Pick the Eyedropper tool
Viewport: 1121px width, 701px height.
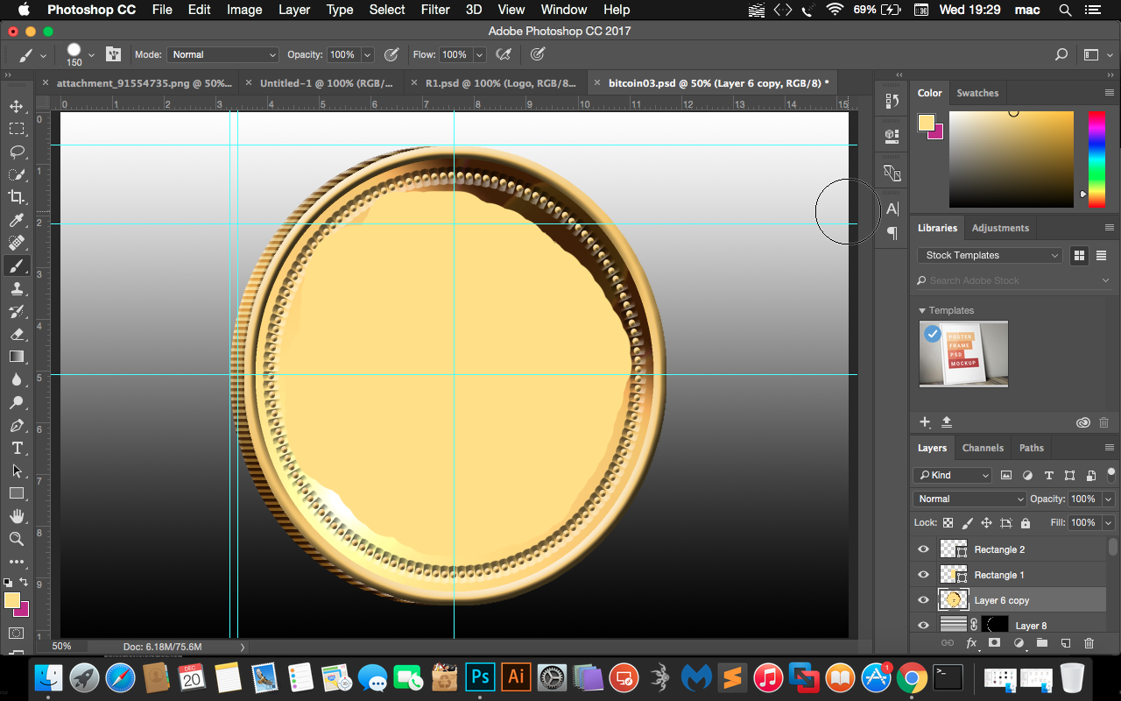coord(16,220)
